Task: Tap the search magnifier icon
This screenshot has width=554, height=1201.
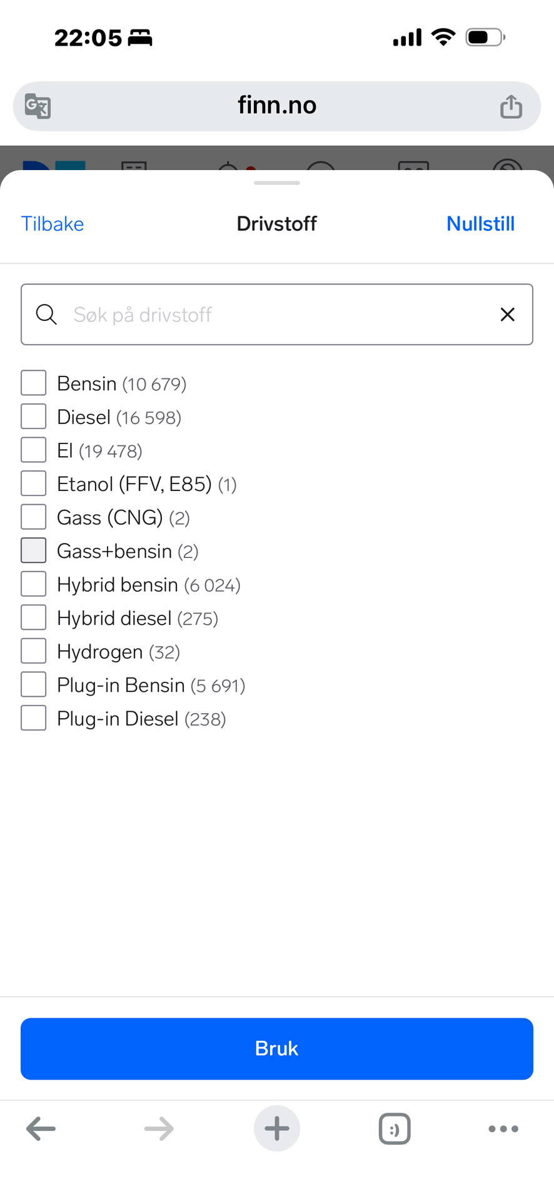Action: (x=46, y=315)
